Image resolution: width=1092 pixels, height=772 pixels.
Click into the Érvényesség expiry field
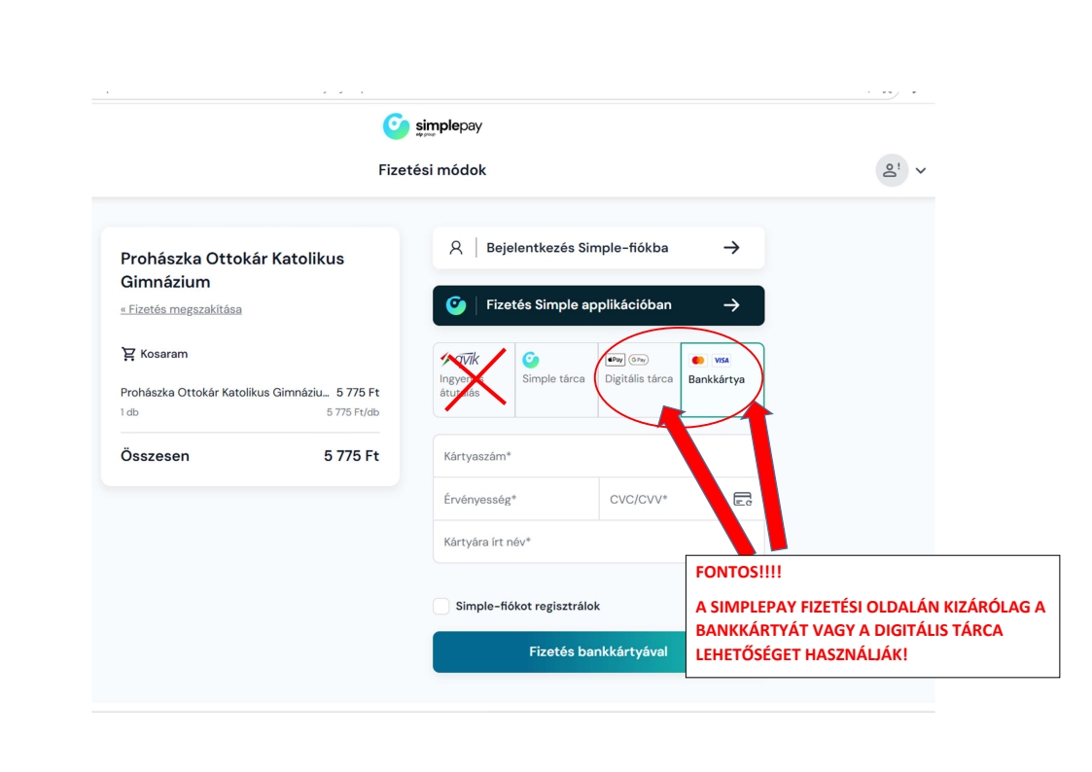pyautogui.click(x=516, y=499)
